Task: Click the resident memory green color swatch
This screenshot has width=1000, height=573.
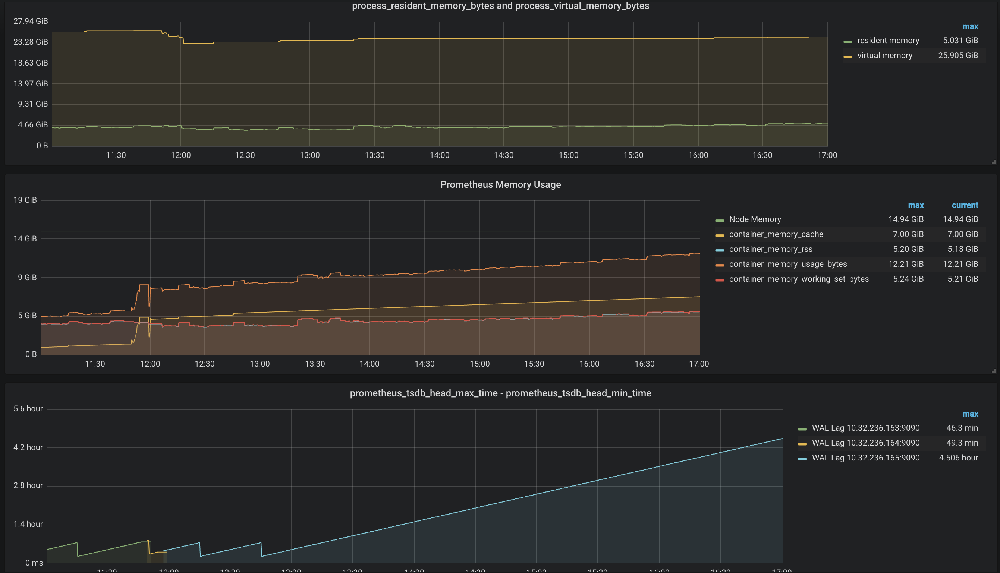Action: tap(848, 41)
